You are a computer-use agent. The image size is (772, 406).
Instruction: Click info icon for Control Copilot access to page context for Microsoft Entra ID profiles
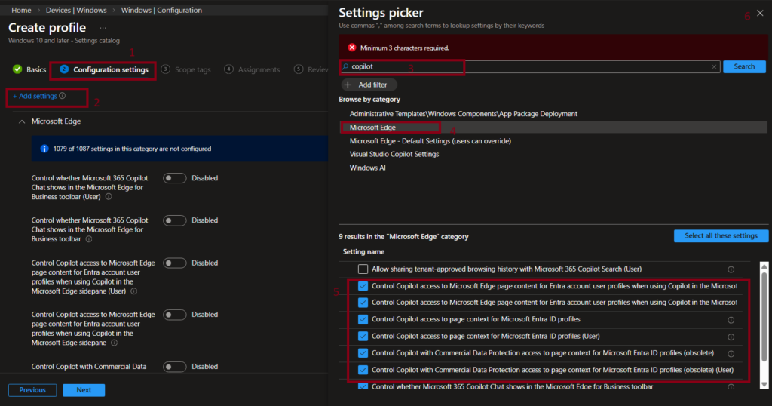pyautogui.click(x=731, y=320)
